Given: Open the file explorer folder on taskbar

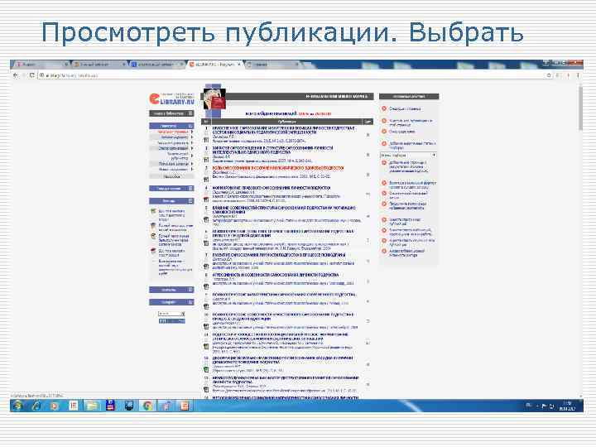Looking at the screenshot, I should (92, 406).
